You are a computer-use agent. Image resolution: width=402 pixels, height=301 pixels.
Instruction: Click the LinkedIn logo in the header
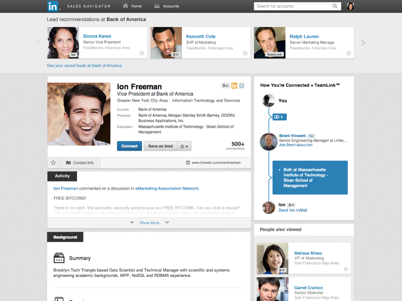[x=53, y=6]
